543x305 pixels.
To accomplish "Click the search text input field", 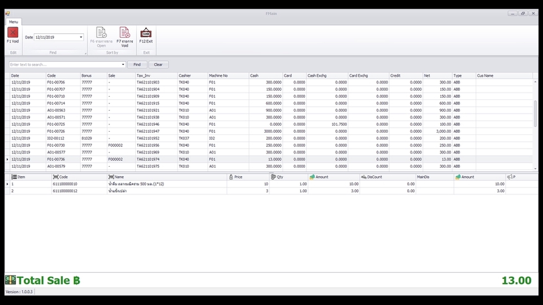I will pos(64,64).
